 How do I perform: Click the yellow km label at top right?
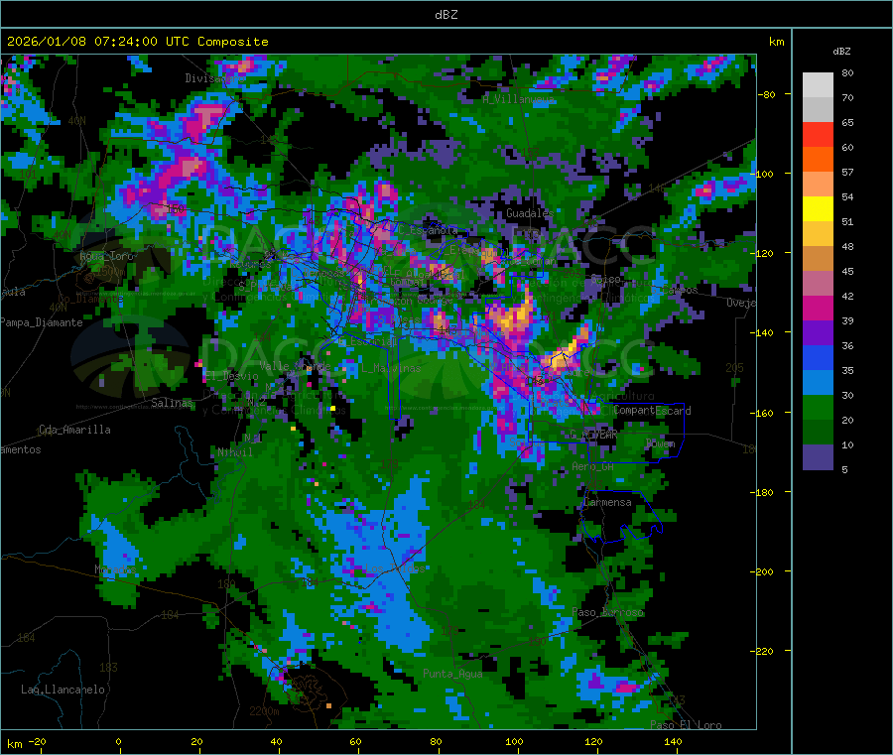(x=776, y=42)
